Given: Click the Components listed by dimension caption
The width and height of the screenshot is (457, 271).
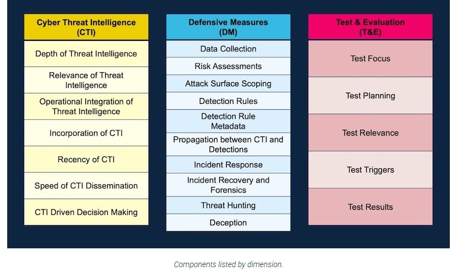Looking at the screenshot, I should tap(228, 264).
